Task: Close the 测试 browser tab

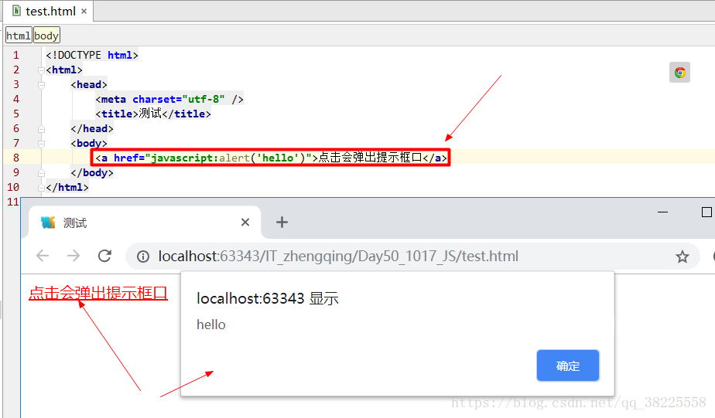Action: pyautogui.click(x=245, y=223)
